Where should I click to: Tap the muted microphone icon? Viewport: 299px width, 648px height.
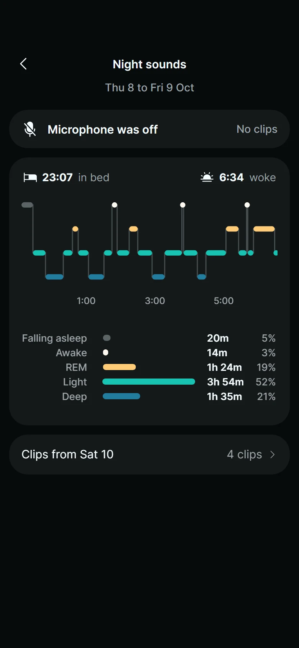pos(30,129)
